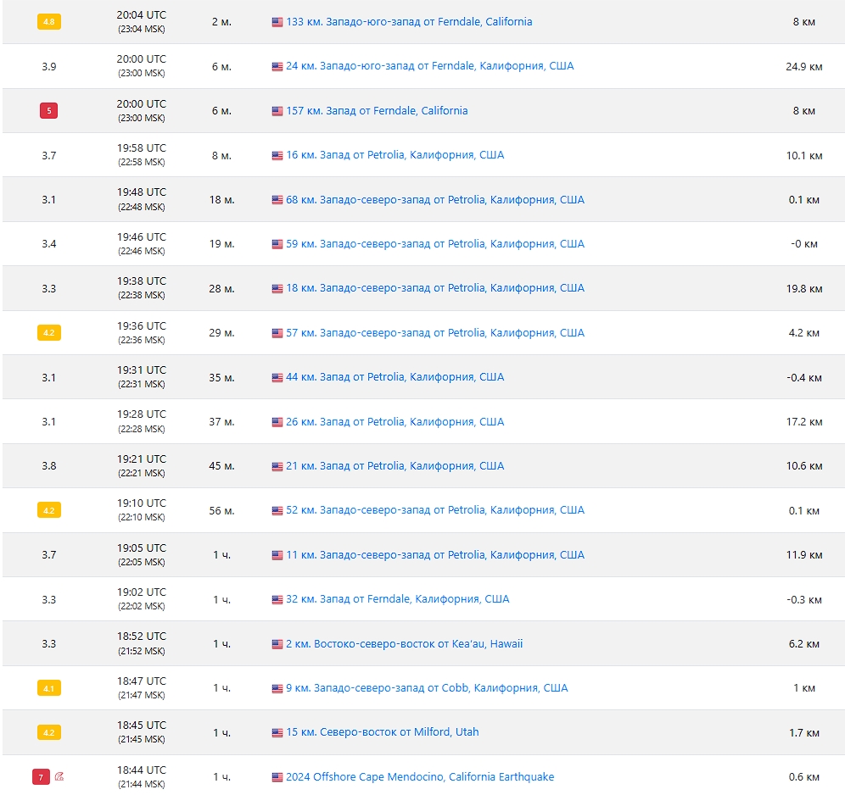Click US flag in 57 км Petrolia row
Viewport: 845px width, 795px height.
point(277,333)
